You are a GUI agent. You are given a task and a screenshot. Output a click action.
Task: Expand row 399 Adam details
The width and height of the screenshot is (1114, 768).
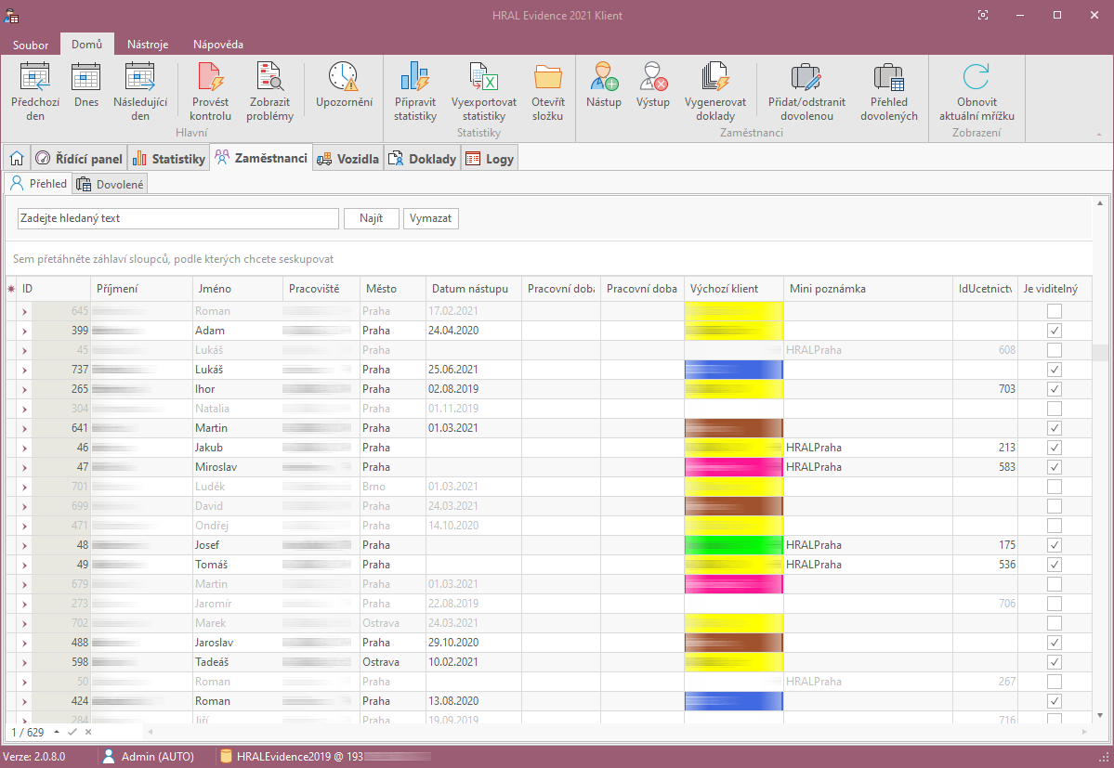point(24,331)
